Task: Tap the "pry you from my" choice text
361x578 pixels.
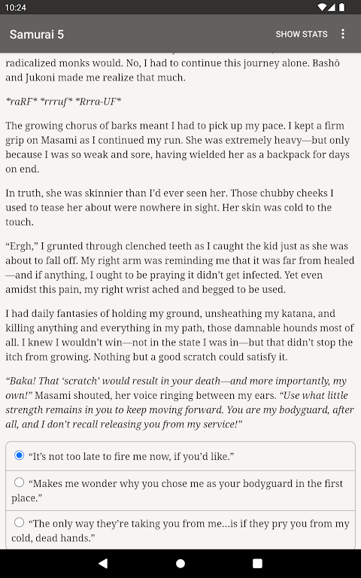Action: click(180, 531)
